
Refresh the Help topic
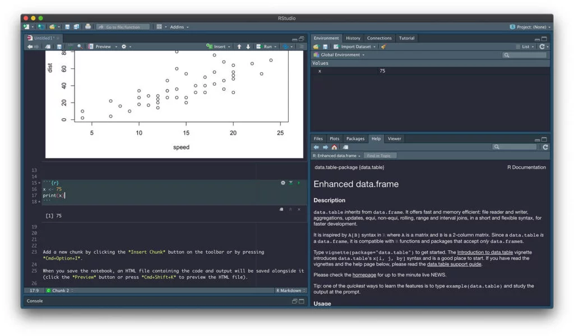pyautogui.click(x=545, y=147)
